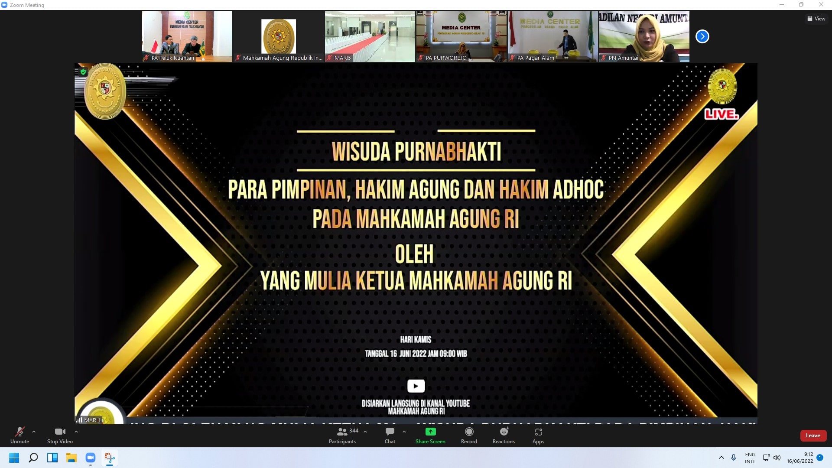832x468 pixels.
Task: Click microphone indicator in system tray
Action: tap(734, 458)
